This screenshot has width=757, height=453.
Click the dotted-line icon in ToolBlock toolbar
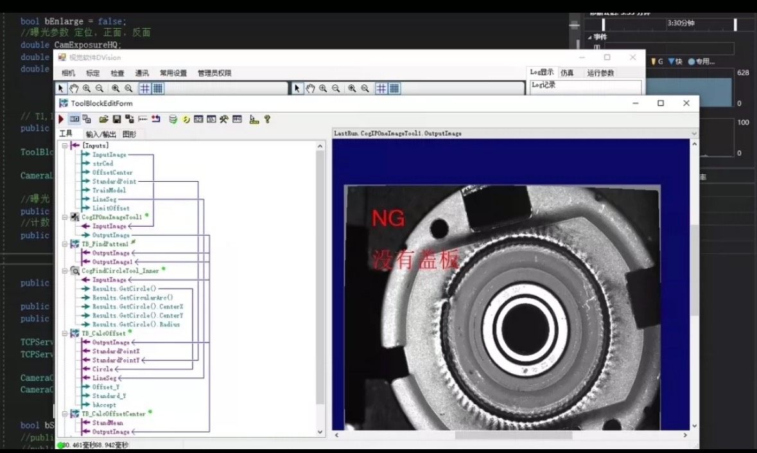coord(143,119)
